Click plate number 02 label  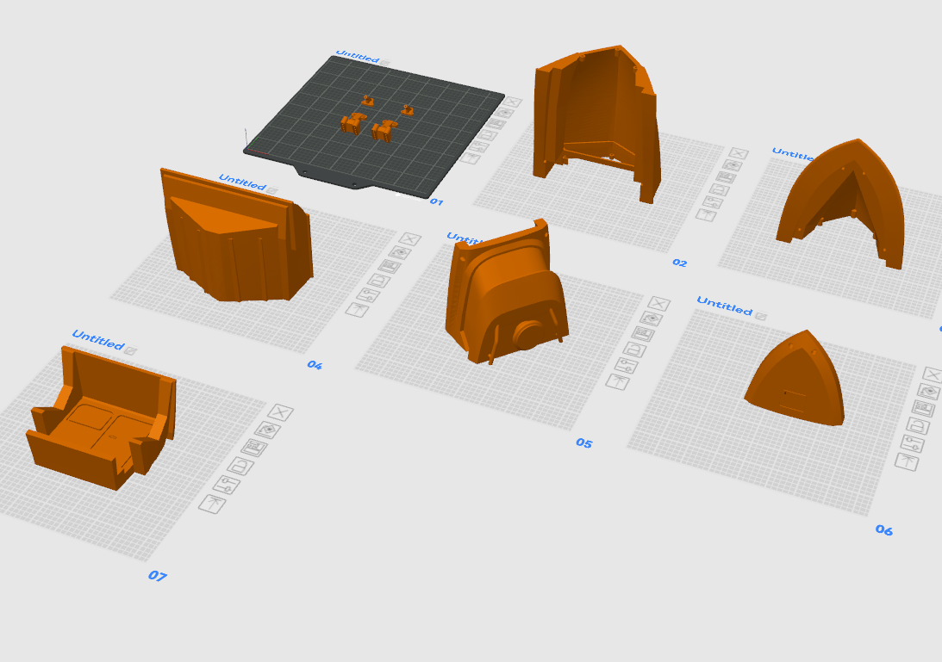tap(679, 263)
